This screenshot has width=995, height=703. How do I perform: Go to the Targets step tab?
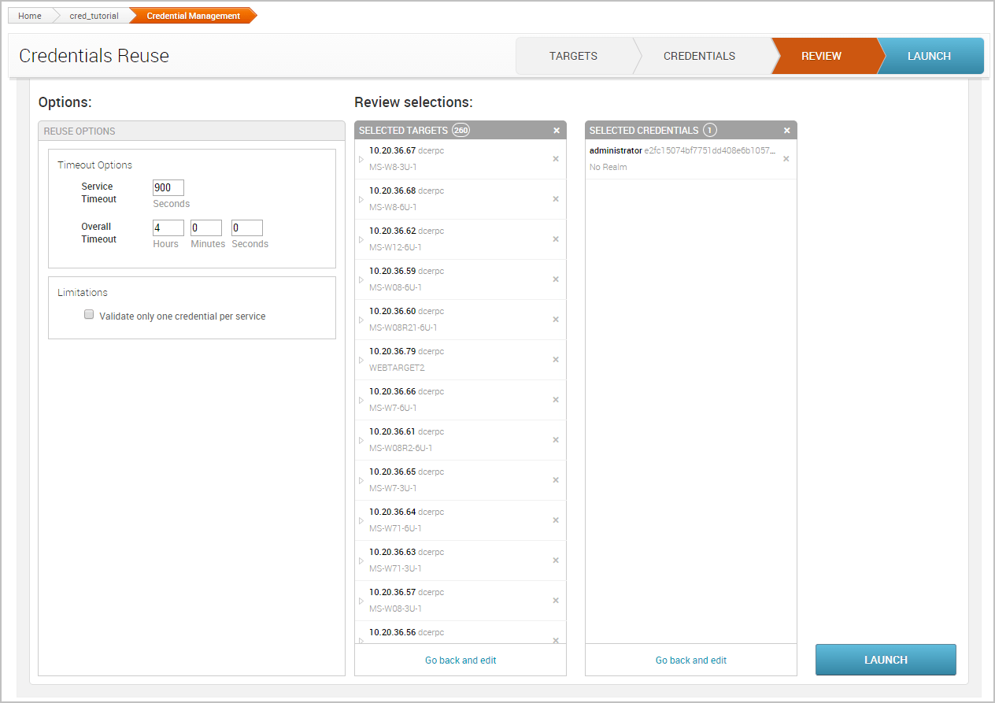tap(573, 56)
